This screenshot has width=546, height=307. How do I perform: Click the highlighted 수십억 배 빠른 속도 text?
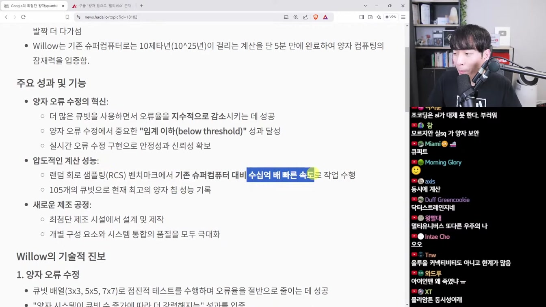pos(281,175)
